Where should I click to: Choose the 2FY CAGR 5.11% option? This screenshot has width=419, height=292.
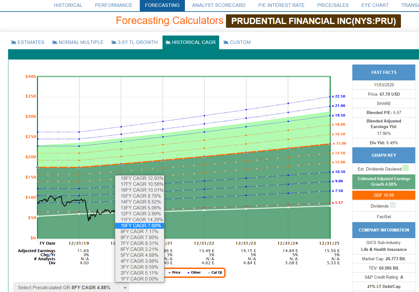click(140, 273)
